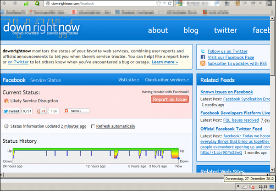Click the vertical scrollbar up arrow
The image size is (276, 191).
[x=272, y=18]
